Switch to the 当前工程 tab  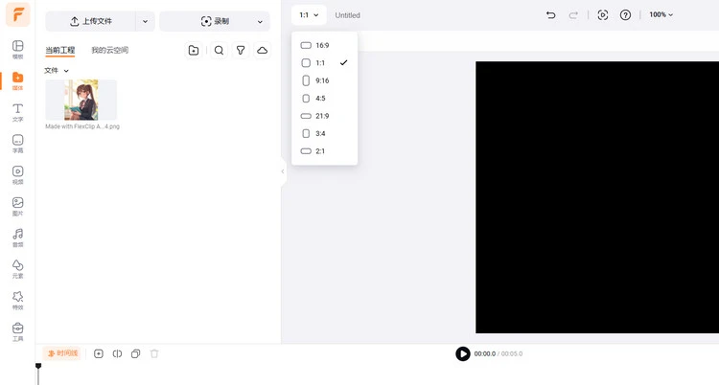pos(59,50)
